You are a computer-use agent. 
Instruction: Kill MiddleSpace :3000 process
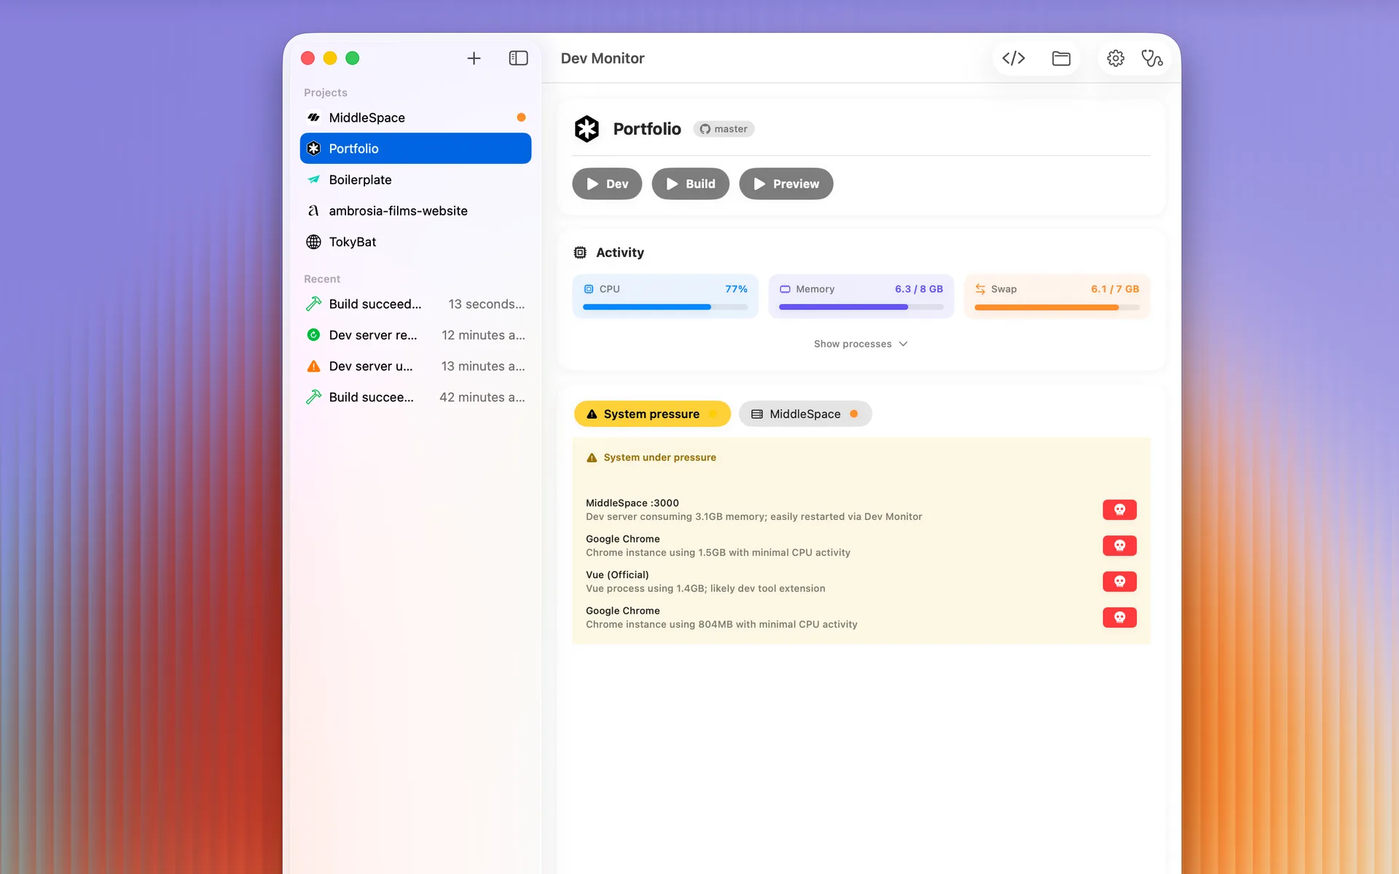(1119, 510)
